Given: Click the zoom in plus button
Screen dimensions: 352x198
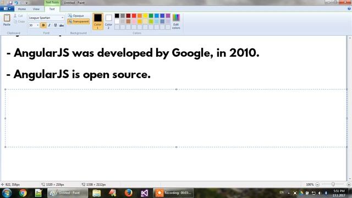Looking at the screenshot, I should (x=349, y=185).
